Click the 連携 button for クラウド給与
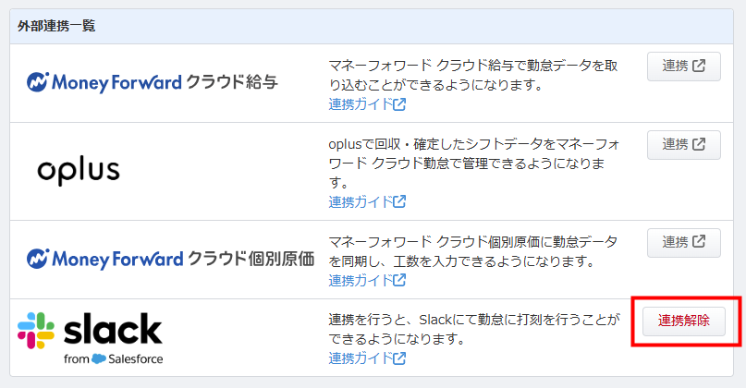 pyautogui.click(x=684, y=67)
